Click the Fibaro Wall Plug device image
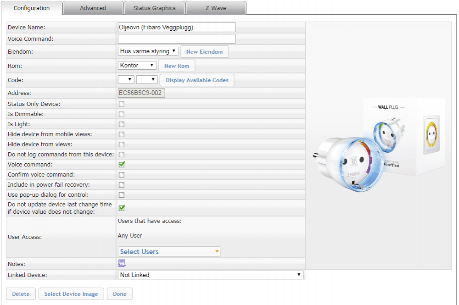459x305 pixels. tap(379, 144)
